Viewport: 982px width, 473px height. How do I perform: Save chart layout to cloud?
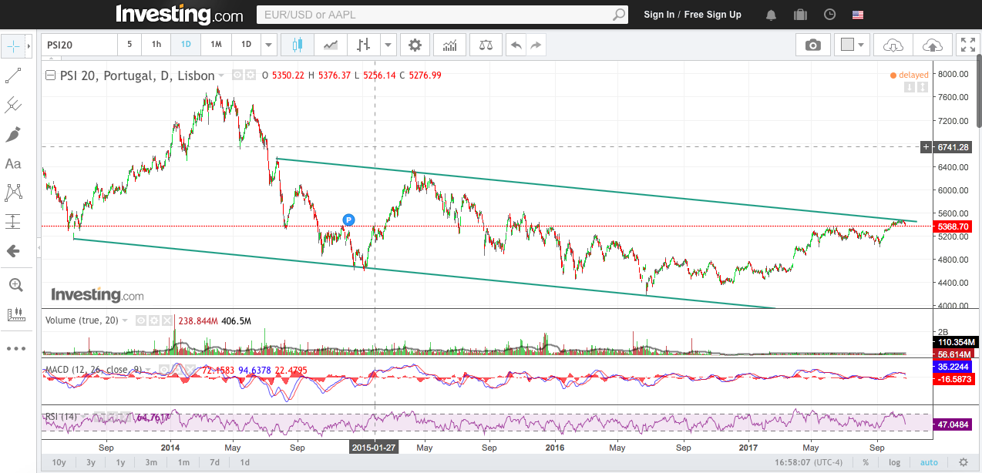click(932, 45)
